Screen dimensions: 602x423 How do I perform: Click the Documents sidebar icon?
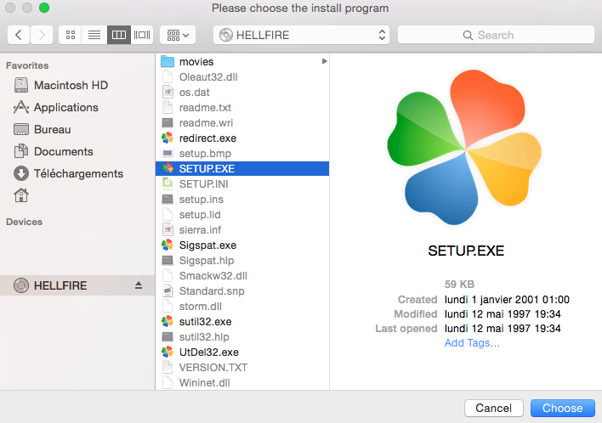coord(21,151)
